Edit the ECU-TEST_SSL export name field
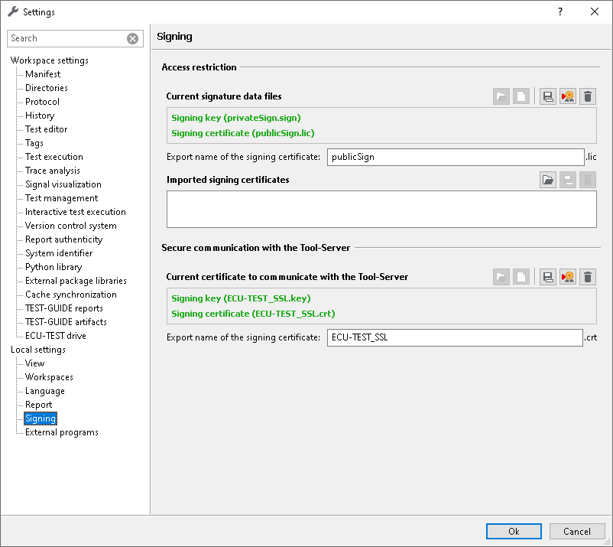The height and width of the screenshot is (547, 613). 455,337
